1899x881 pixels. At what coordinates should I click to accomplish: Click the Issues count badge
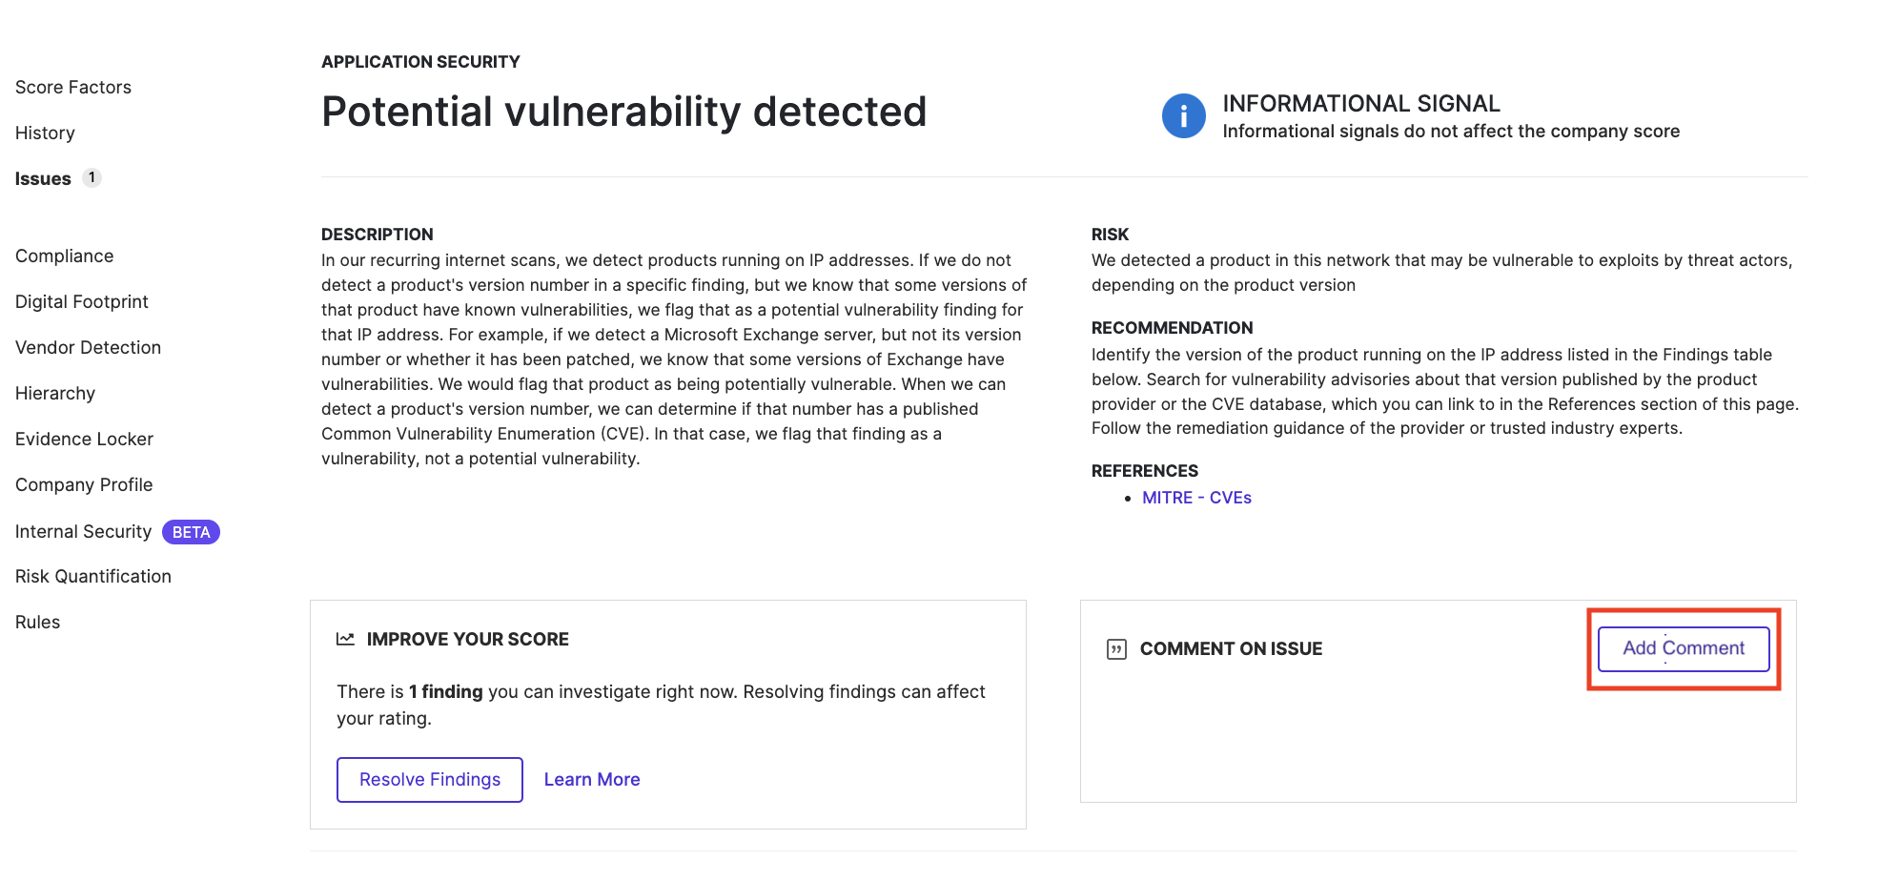tap(92, 177)
